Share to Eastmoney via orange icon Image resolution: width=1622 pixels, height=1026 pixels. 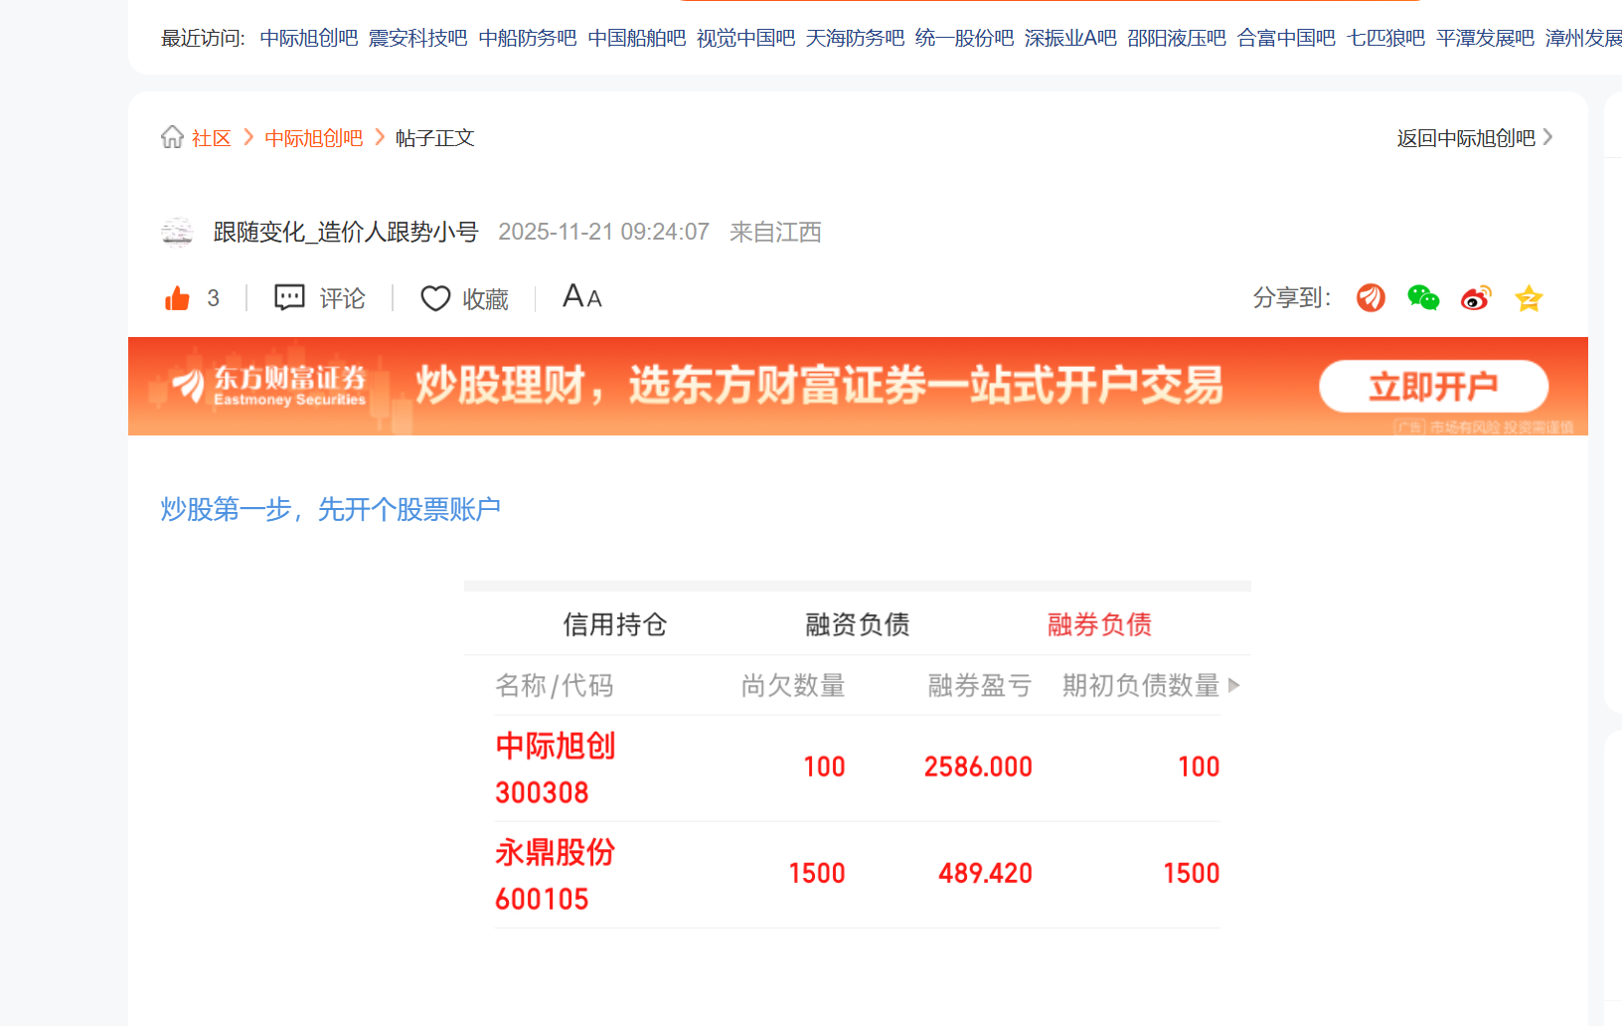click(1371, 297)
